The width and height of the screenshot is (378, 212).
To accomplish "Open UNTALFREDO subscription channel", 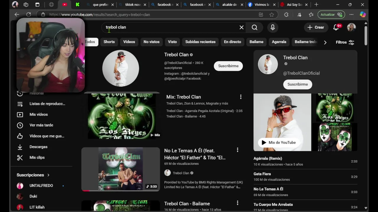I will coord(41,186).
